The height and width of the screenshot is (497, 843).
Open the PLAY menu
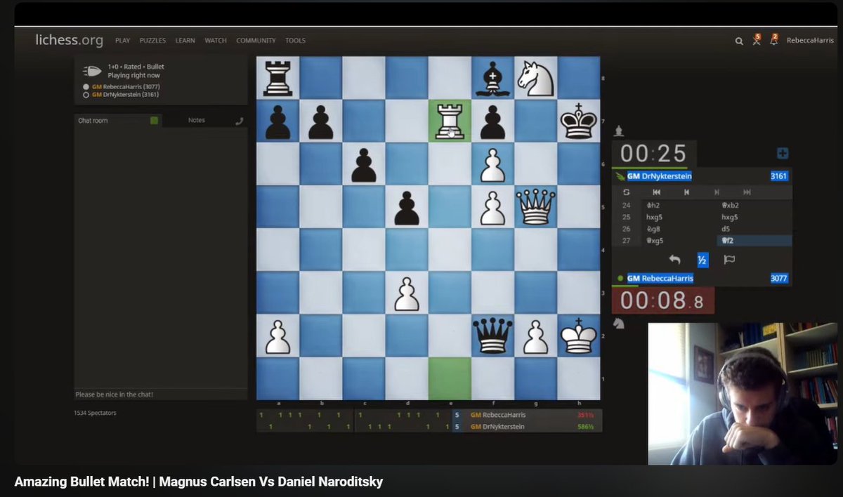pyautogui.click(x=123, y=41)
